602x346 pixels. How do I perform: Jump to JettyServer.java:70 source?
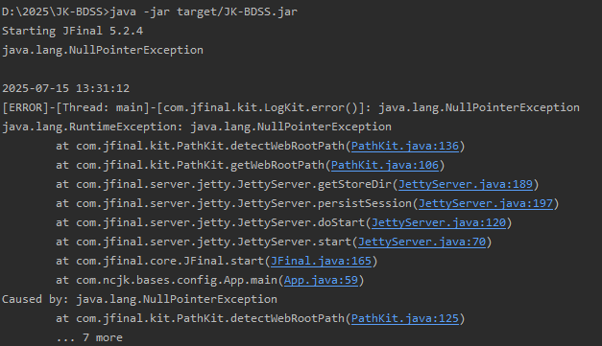(421, 242)
